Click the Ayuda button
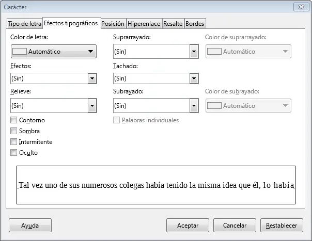Image resolution: width=312 pixels, height=241 pixels. click(x=30, y=226)
